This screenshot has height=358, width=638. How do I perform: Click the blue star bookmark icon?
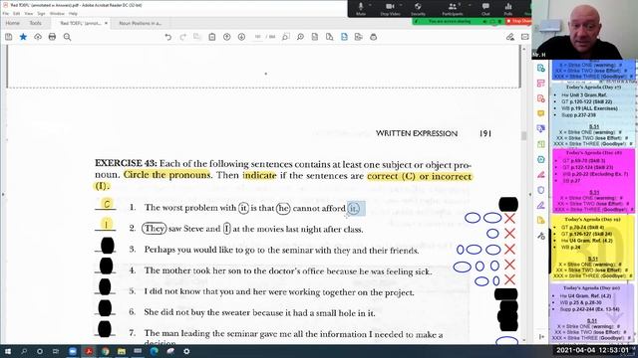[x=23, y=37]
